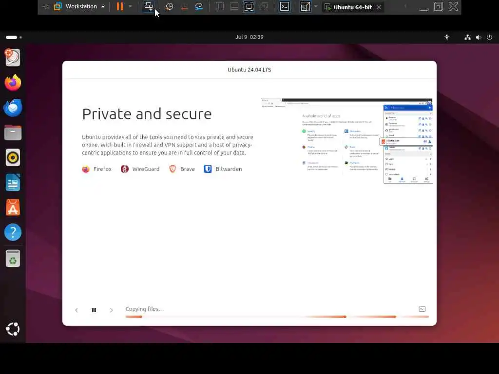Open the Files manager from the dock
499x374 pixels.
coord(13,132)
